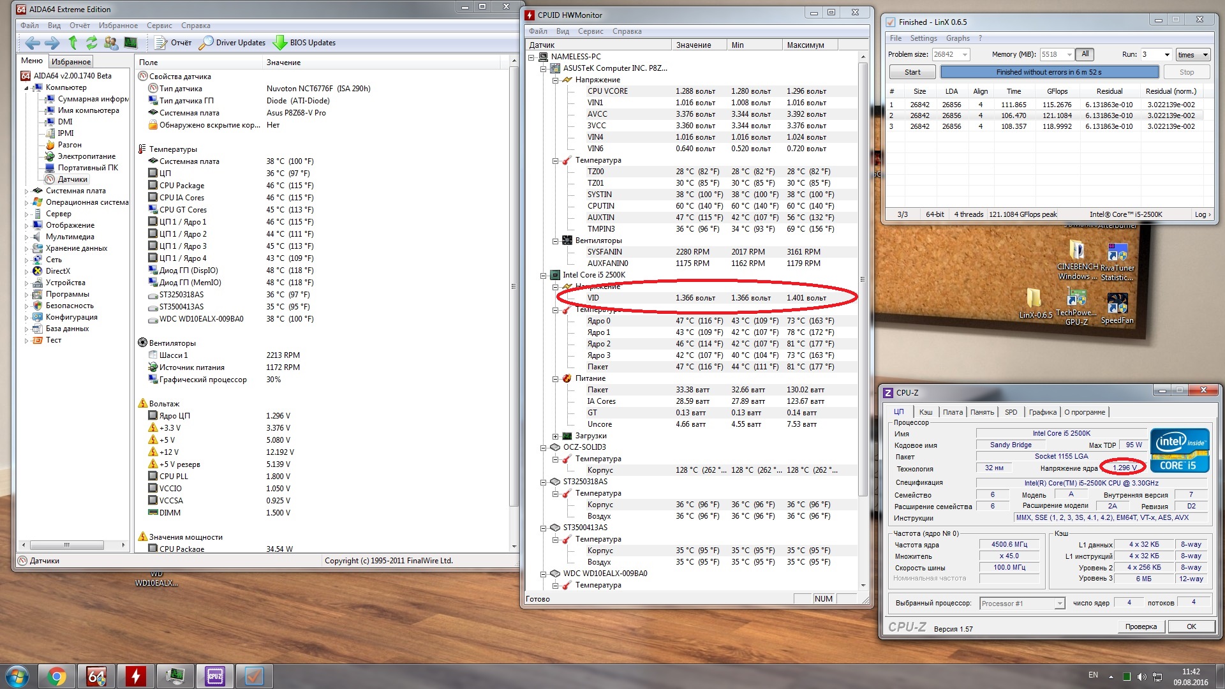This screenshot has width=1225, height=689.
Task: Click the Проверка button in CPU-Z
Action: [1140, 626]
